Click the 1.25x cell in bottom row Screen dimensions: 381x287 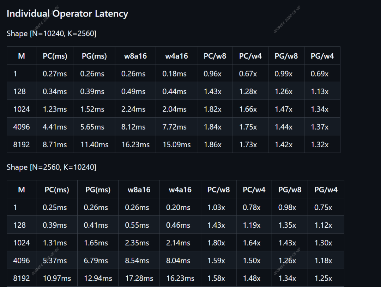coord(326,278)
